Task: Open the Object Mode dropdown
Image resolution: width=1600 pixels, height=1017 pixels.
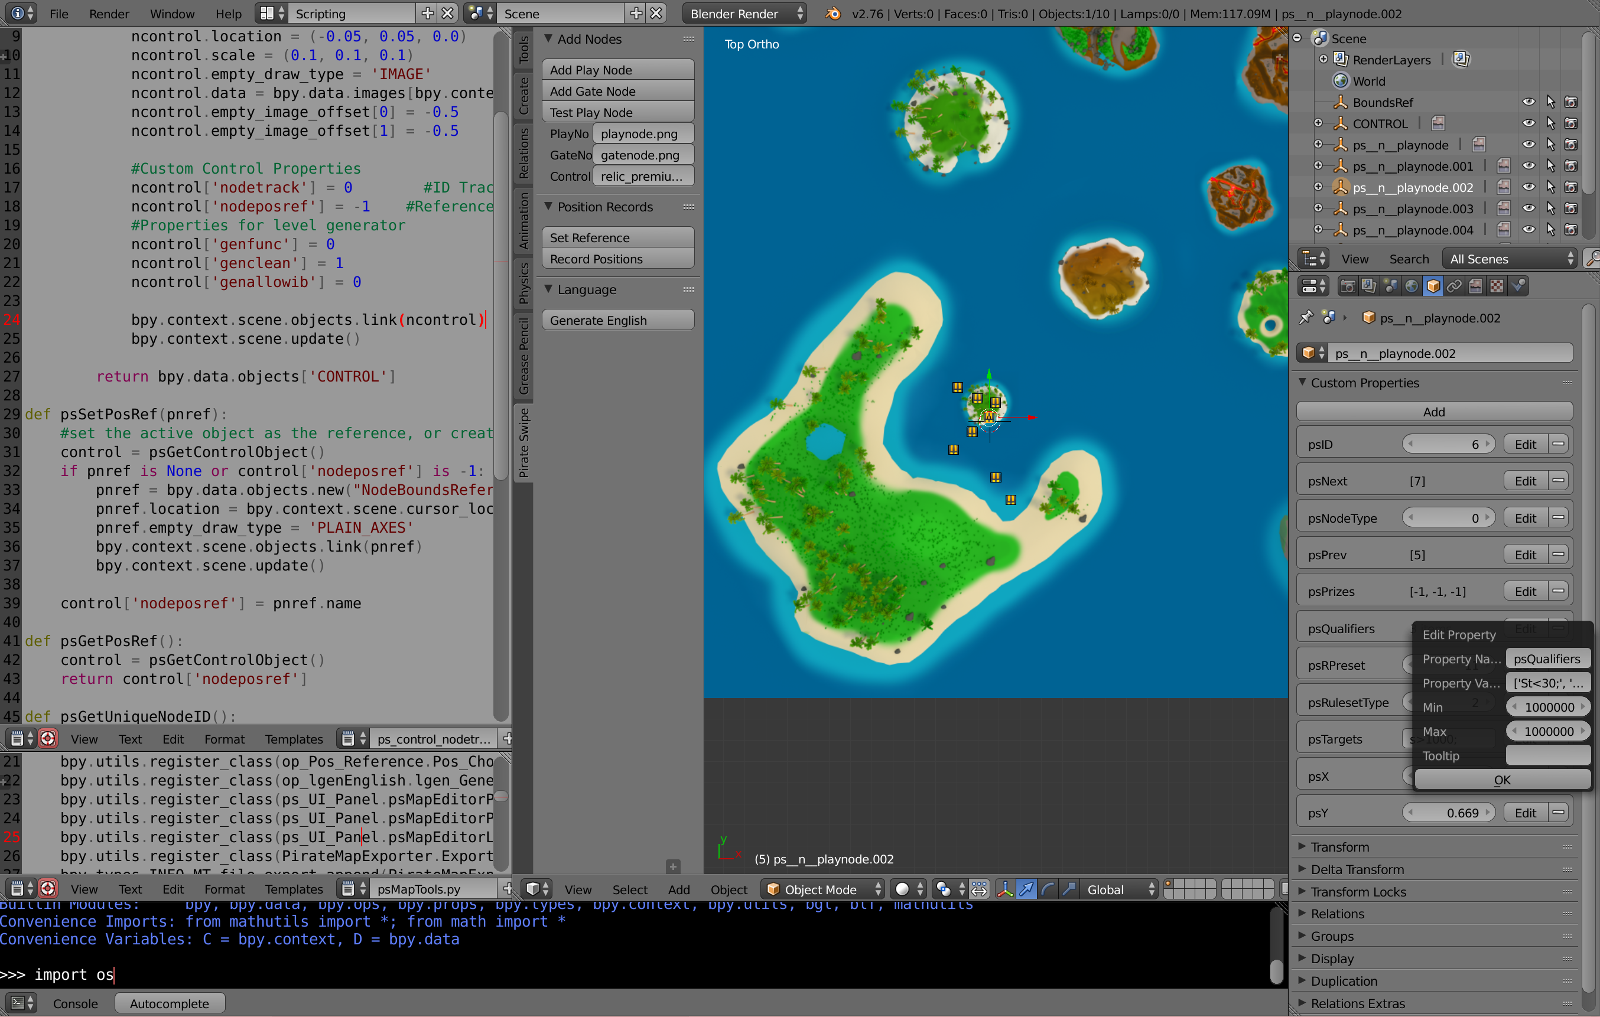Action: 823,889
